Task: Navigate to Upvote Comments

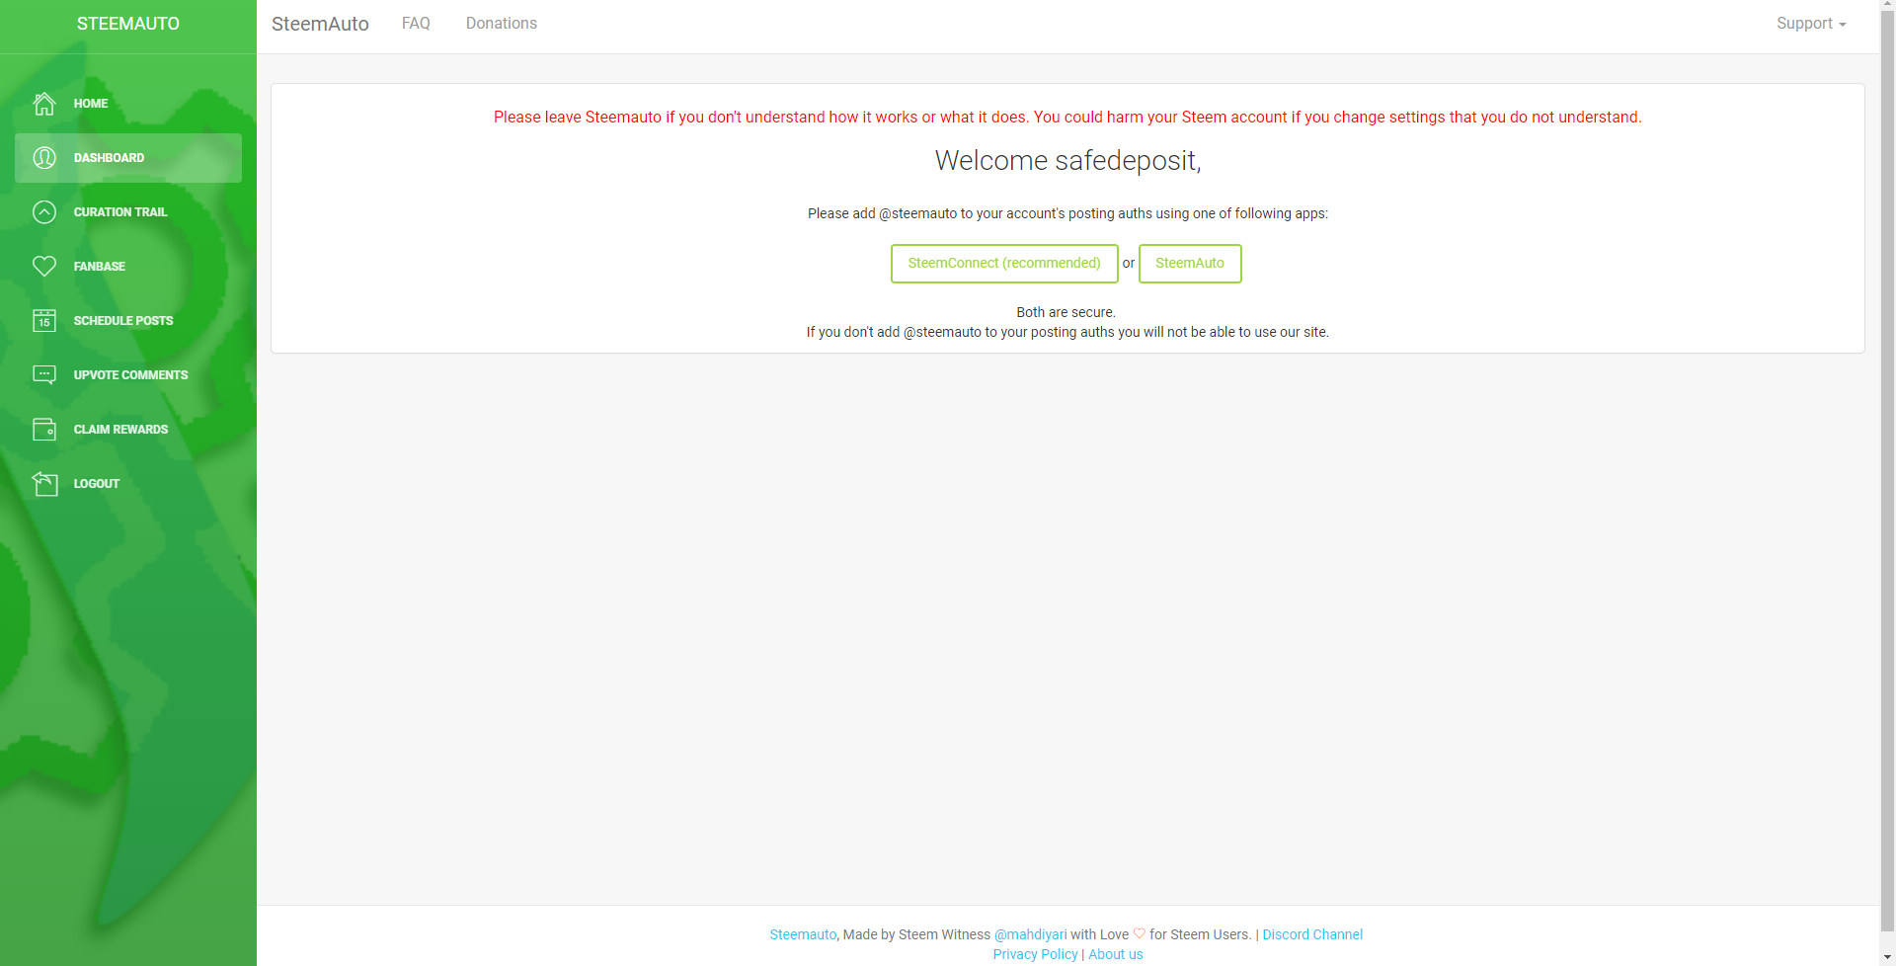Action: [x=128, y=375]
